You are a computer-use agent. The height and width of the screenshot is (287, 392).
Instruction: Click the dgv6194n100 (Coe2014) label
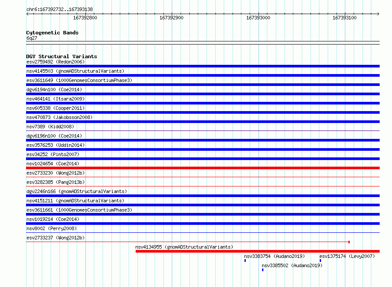point(54,89)
